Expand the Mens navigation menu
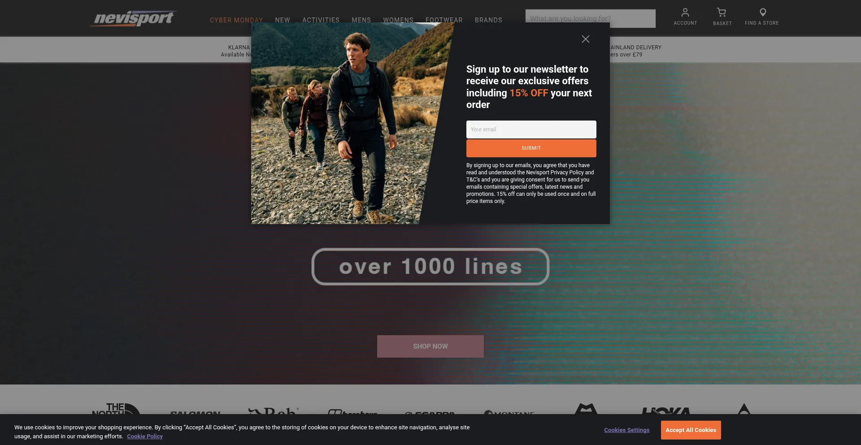Viewport: 861px width, 445px height. [x=361, y=20]
